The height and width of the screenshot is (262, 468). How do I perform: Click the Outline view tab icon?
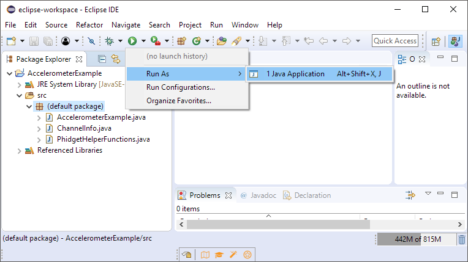(402, 59)
